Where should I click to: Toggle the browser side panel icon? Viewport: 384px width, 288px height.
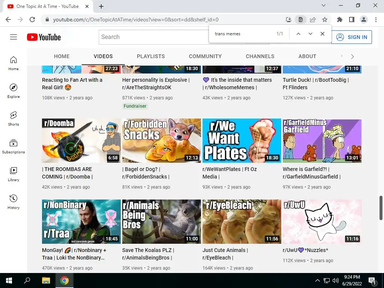[x=352, y=19]
